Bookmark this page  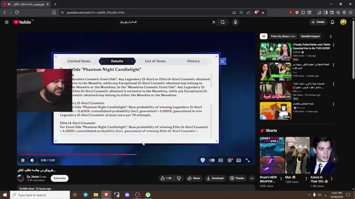(x=54, y=12)
